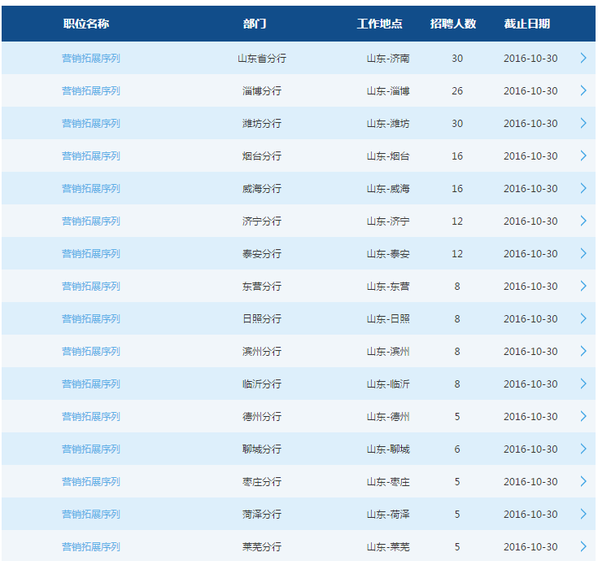Open details arrow for the 潍坊分行 row
Screen dimensions: 598x561
pyautogui.click(x=583, y=123)
